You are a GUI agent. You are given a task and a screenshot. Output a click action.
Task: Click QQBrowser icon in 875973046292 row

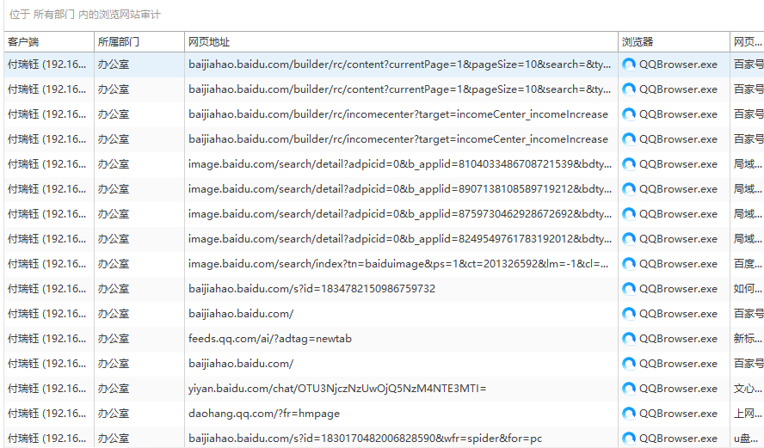tap(629, 214)
